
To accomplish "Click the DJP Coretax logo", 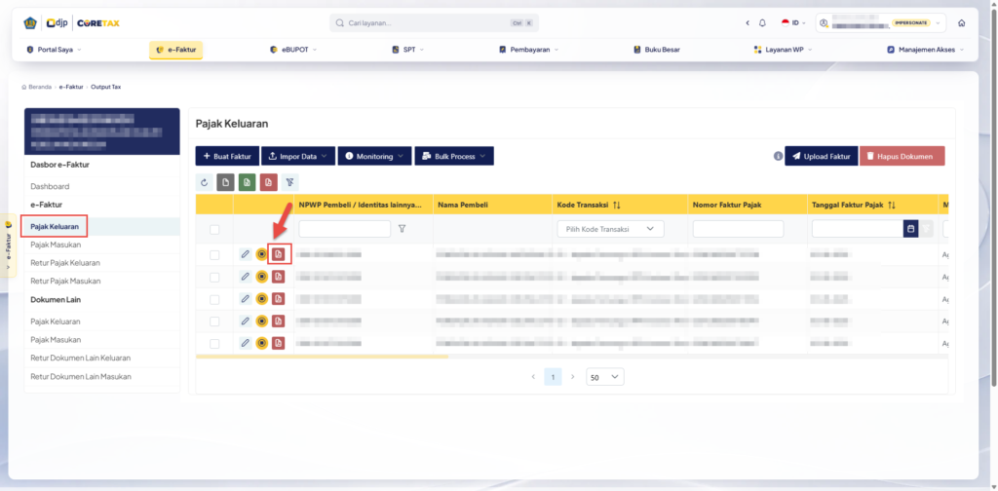I will coord(71,23).
